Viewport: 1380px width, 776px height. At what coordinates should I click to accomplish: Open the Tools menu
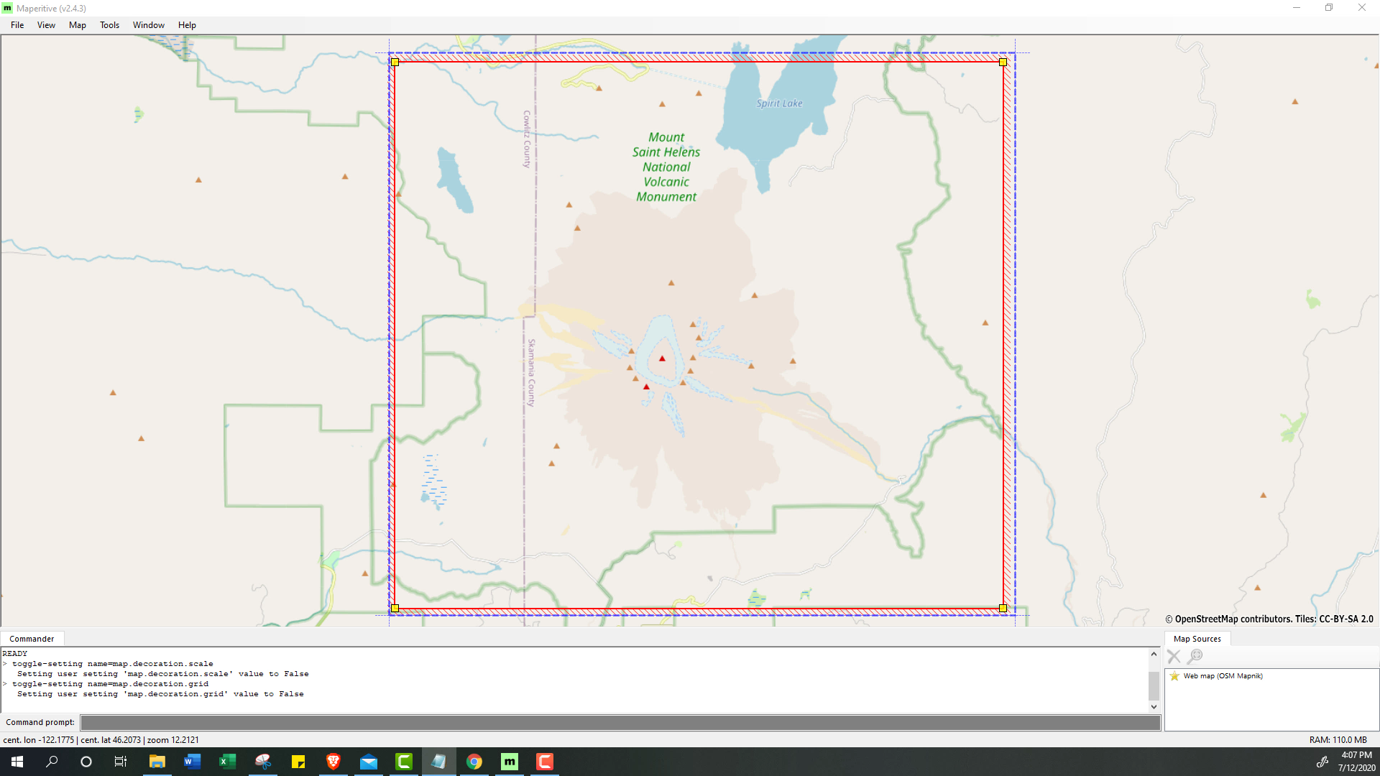coord(109,25)
